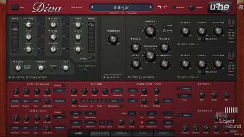Switch to the MAIN tab

79,133
